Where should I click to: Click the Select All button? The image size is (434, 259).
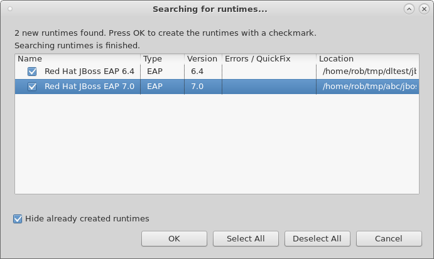pos(246,238)
